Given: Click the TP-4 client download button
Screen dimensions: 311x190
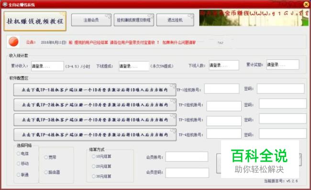Looking at the screenshot, I should coord(95,134).
